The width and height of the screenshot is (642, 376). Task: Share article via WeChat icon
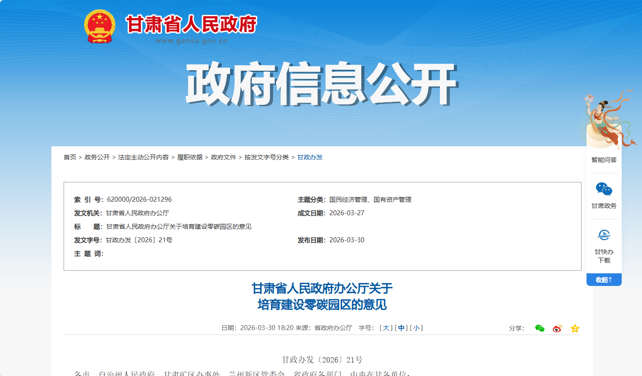click(540, 328)
